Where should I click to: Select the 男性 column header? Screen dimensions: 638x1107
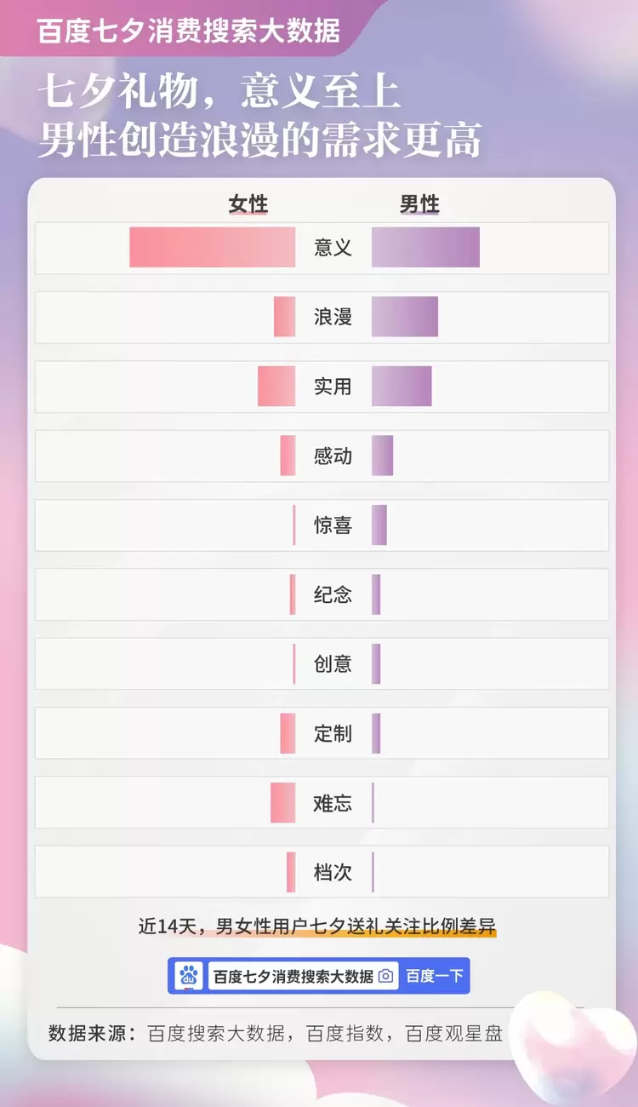point(419,204)
